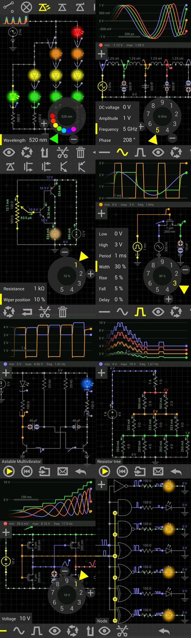191x638 pixels.
Task: Select the Rise 5 % parameter
Action: tap(112, 277)
